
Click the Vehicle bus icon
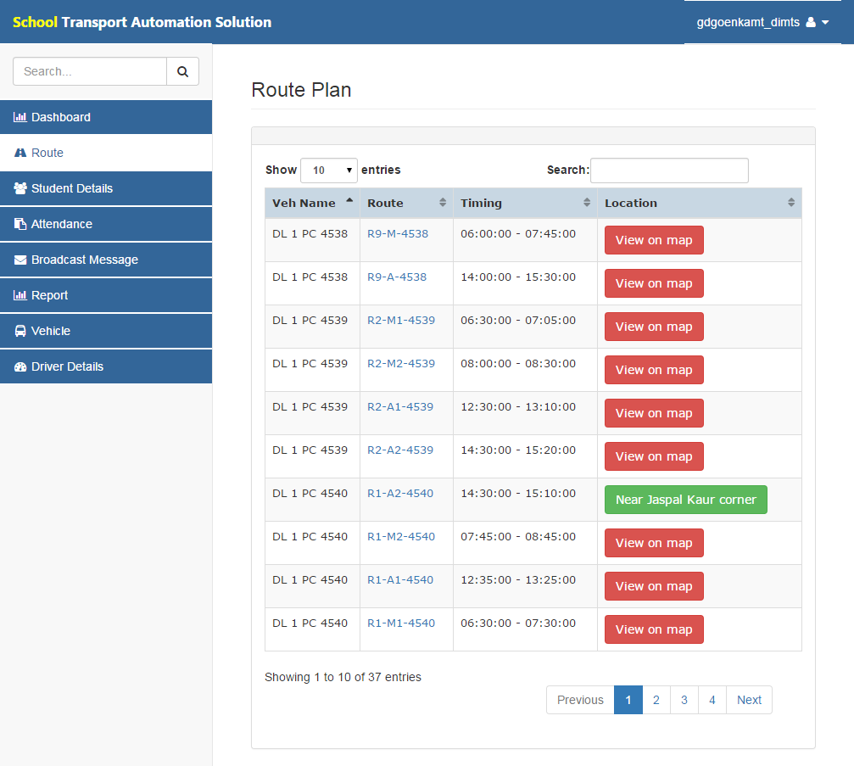(20, 331)
